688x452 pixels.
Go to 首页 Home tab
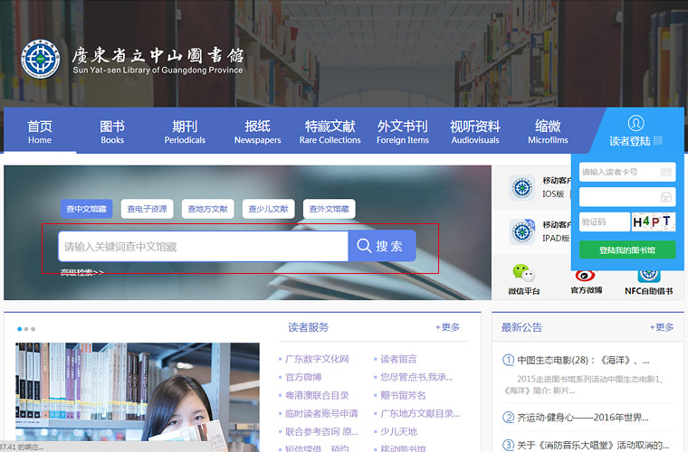tap(40, 131)
